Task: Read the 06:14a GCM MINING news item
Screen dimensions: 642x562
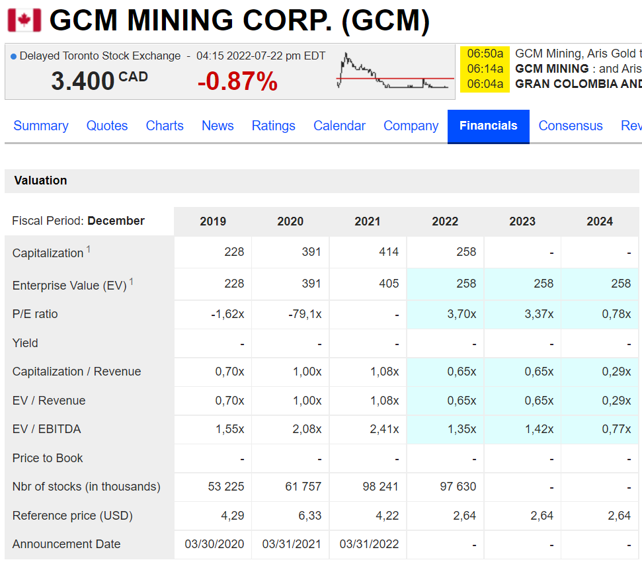Action: [x=577, y=69]
